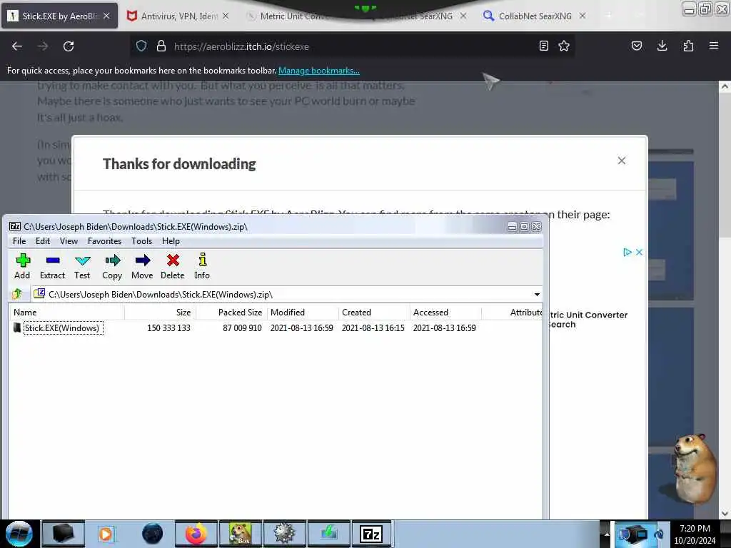731x548 pixels.
Task: Sort by Created column header
Action: (374, 313)
